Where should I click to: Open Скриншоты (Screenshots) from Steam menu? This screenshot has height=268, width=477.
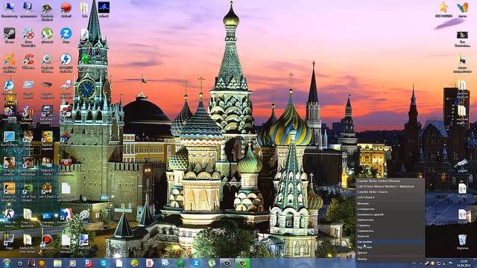tap(391, 231)
